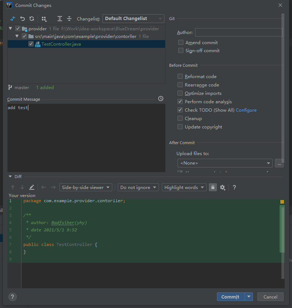Open the Do not ignore dropdown
This screenshot has width=292, height=308.
pyautogui.click(x=138, y=188)
